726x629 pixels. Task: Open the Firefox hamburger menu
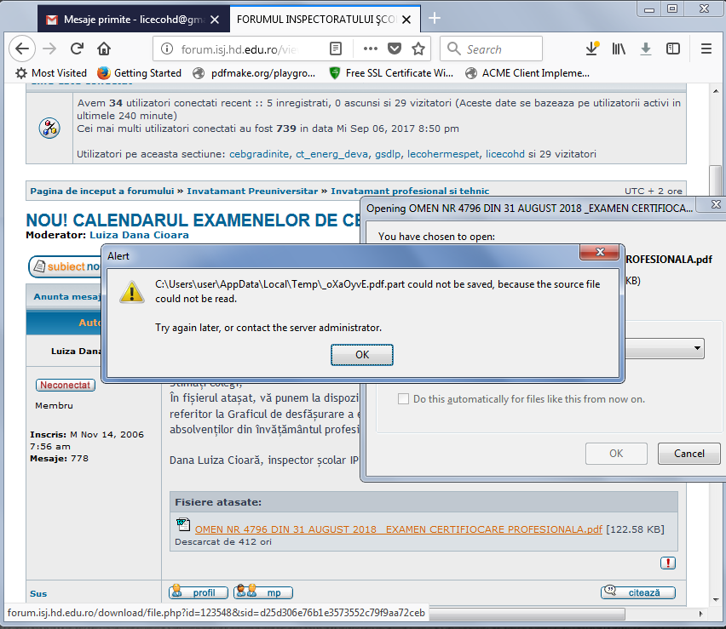tap(706, 49)
